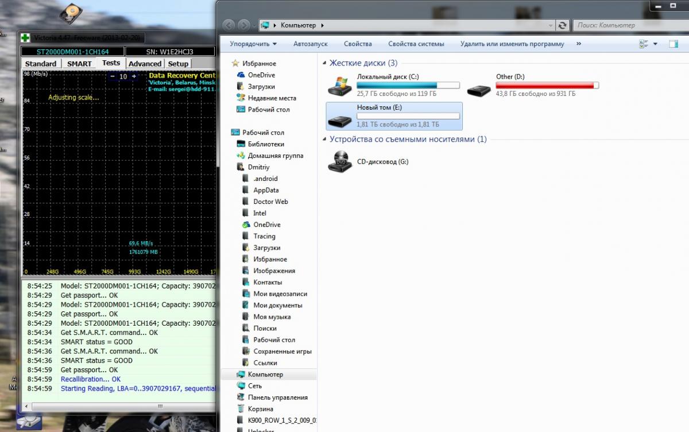The width and height of the screenshot is (689, 432).
Task: Select the Other (D:) drive icon
Action: coord(479,89)
